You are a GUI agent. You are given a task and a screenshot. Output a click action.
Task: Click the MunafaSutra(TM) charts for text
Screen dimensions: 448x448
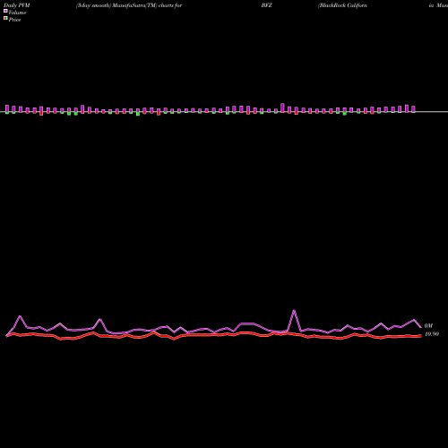147,5
